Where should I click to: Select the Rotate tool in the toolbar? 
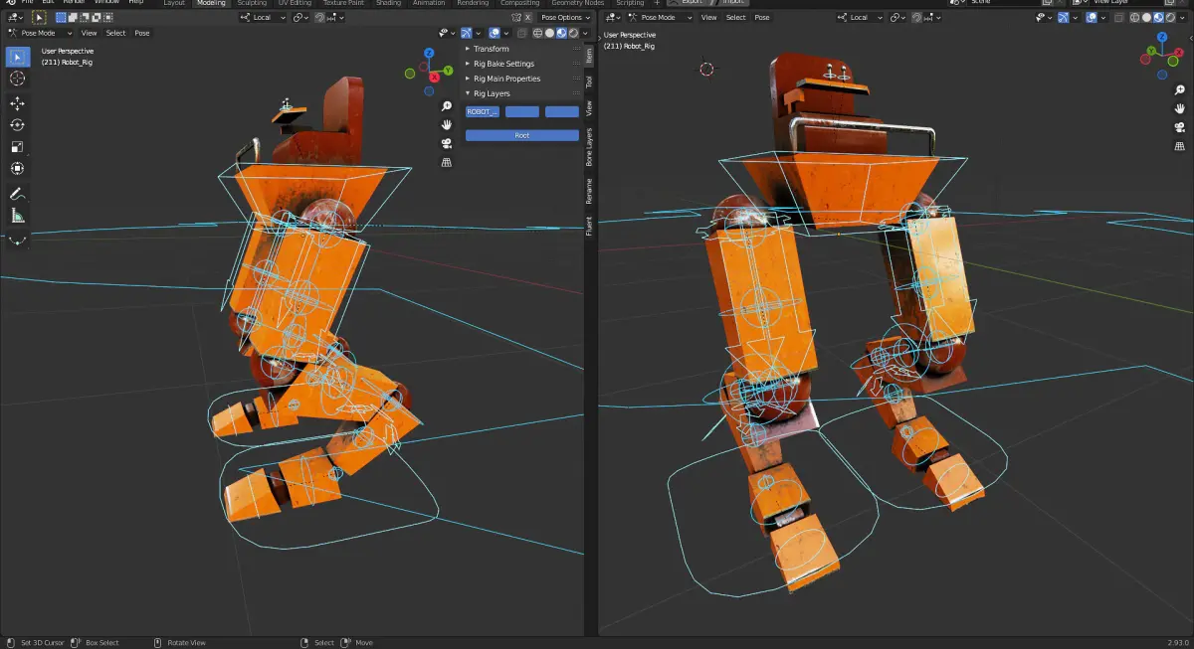[18, 125]
